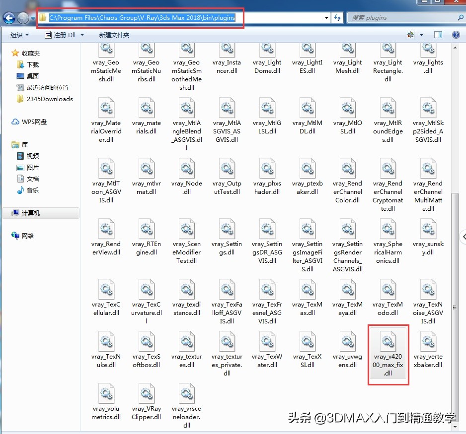Select 视频 library in sidebar
This screenshot has height=434, width=466.
pos(28,156)
